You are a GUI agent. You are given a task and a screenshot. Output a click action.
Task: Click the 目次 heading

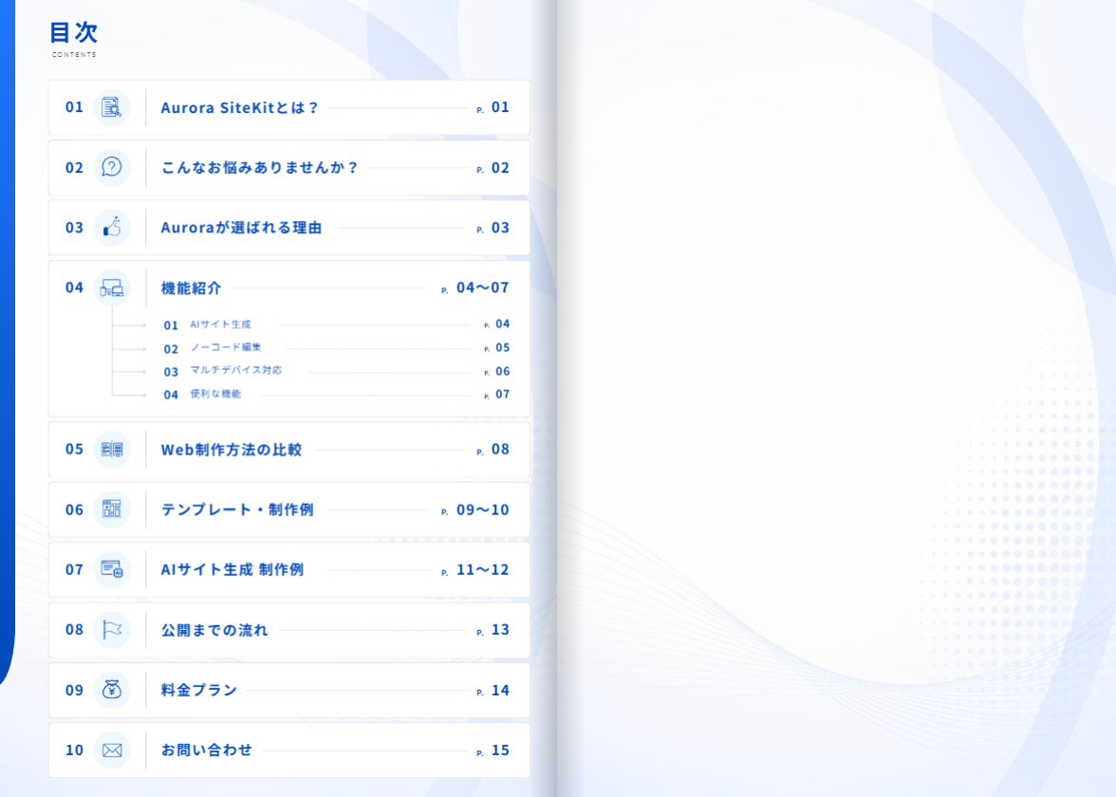pos(73,32)
